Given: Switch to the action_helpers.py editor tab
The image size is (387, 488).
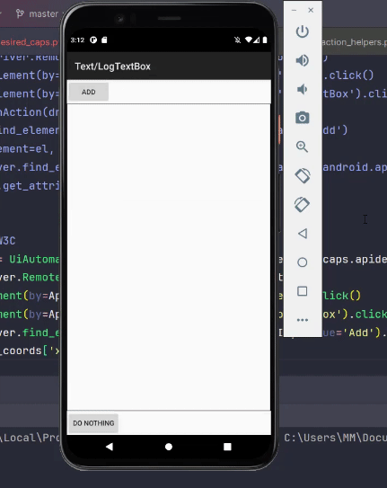Looking at the screenshot, I should pos(354,42).
